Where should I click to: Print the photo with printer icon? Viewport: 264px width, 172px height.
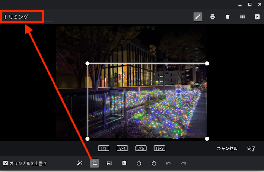point(213,17)
